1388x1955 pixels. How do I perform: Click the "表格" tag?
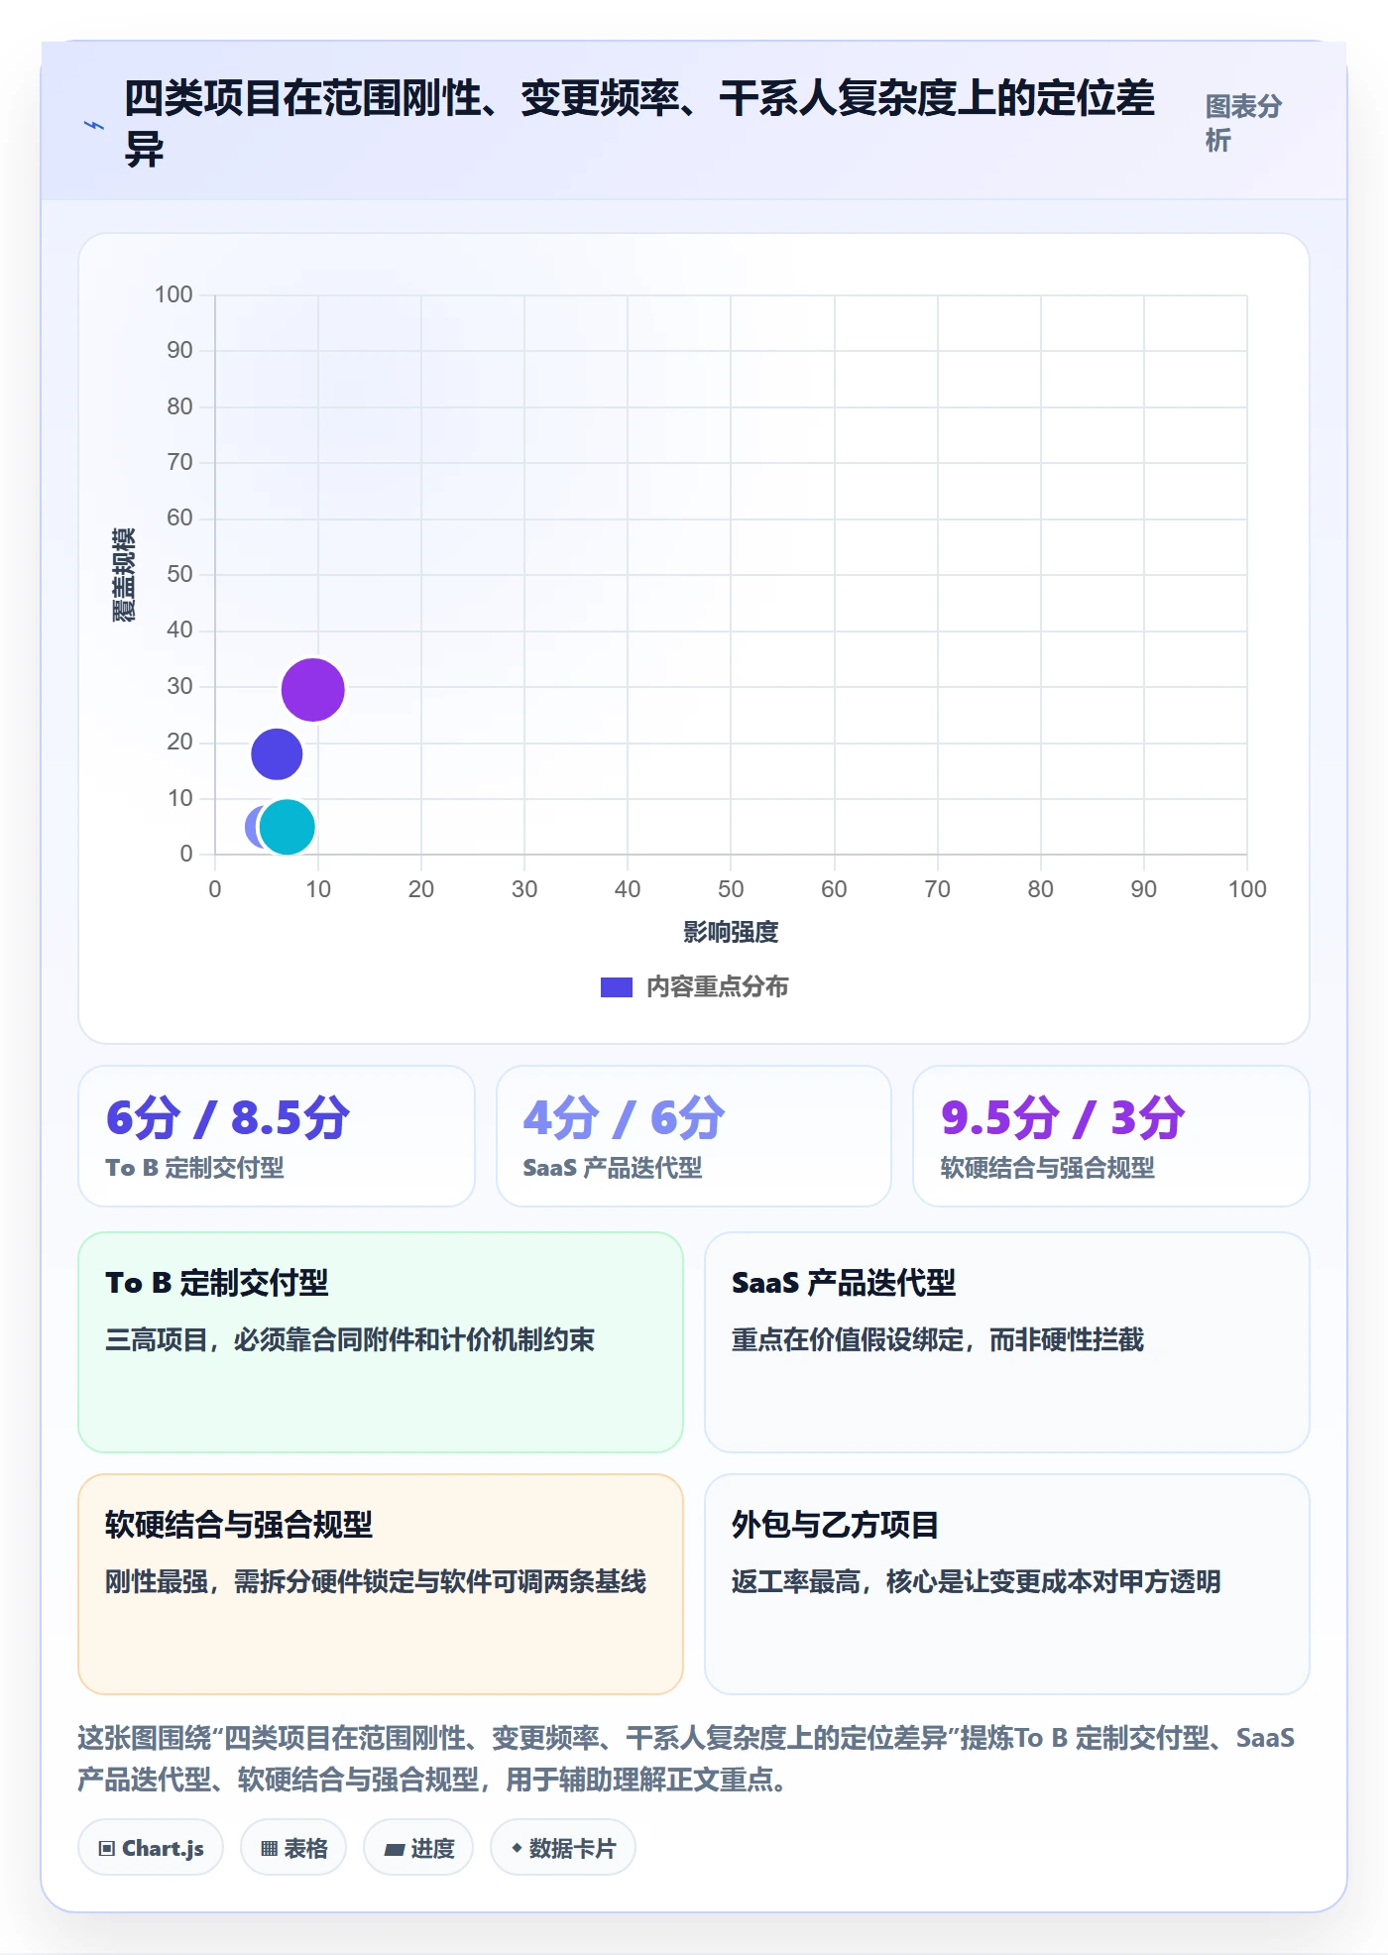click(293, 1848)
